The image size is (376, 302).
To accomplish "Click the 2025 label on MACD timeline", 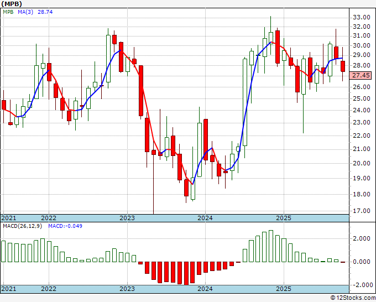I will [x=284, y=289].
